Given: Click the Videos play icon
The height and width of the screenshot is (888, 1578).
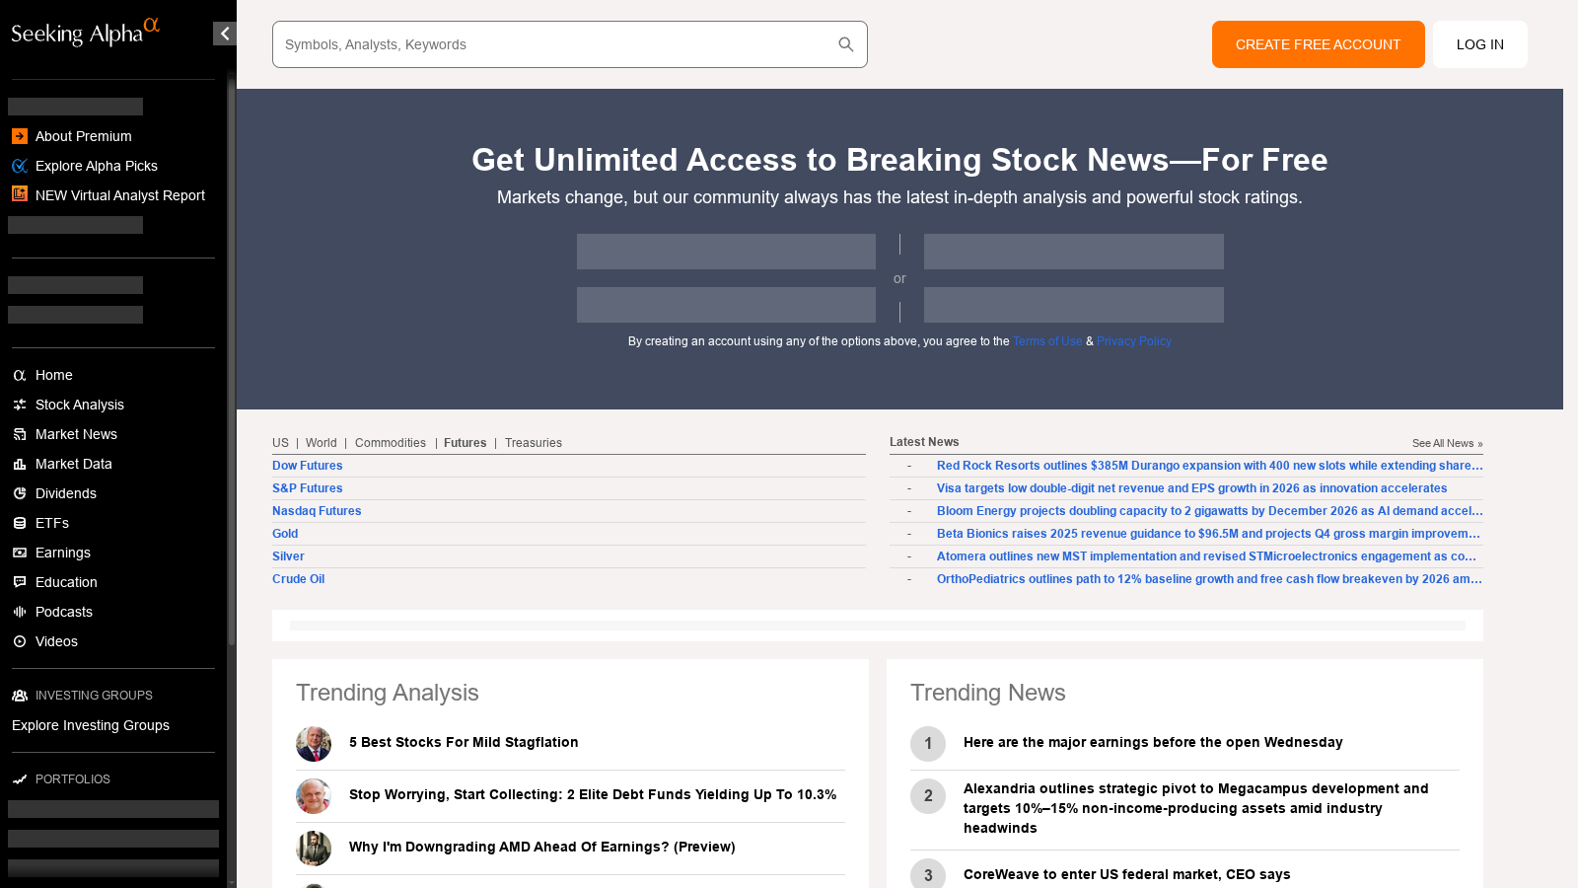Looking at the screenshot, I should click(x=19, y=641).
